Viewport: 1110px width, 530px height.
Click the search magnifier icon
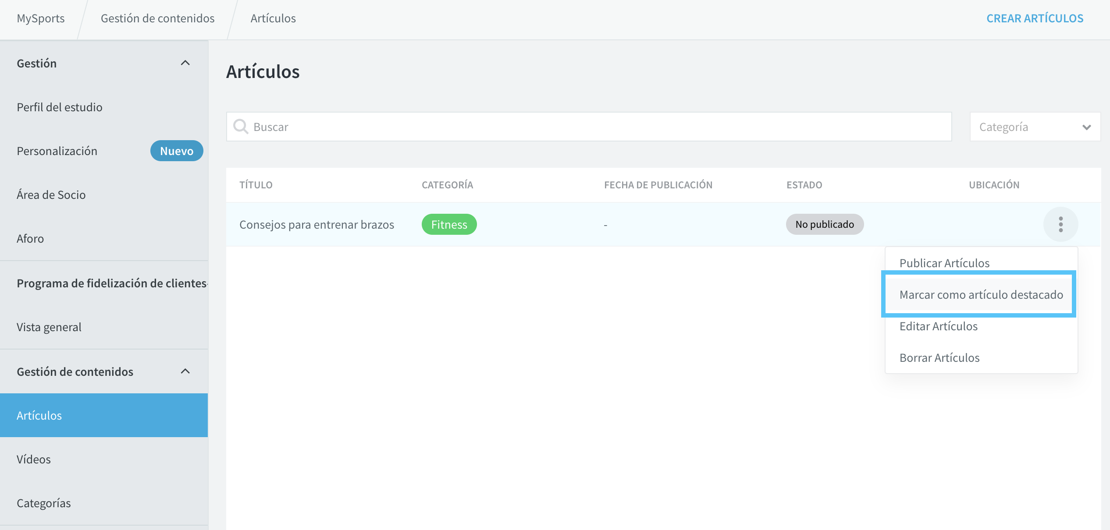coord(241,127)
